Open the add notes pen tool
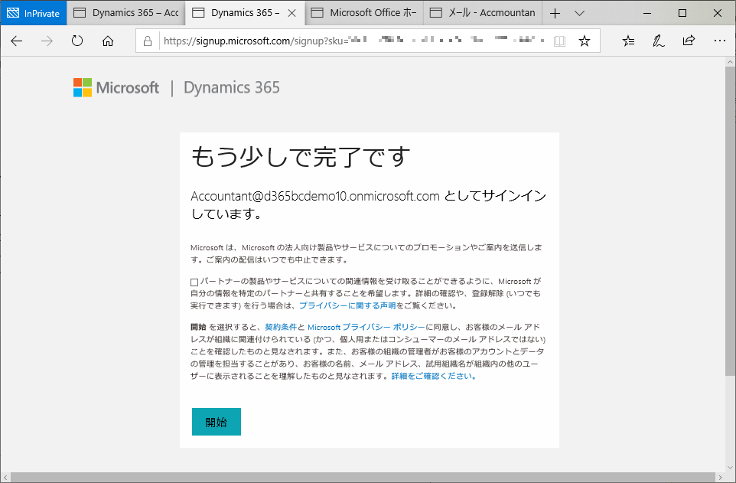The height and width of the screenshot is (483, 736). click(x=659, y=41)
